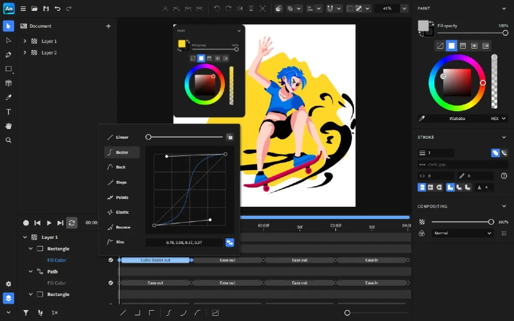Click the stroke help question mark icon

point(504,176)
